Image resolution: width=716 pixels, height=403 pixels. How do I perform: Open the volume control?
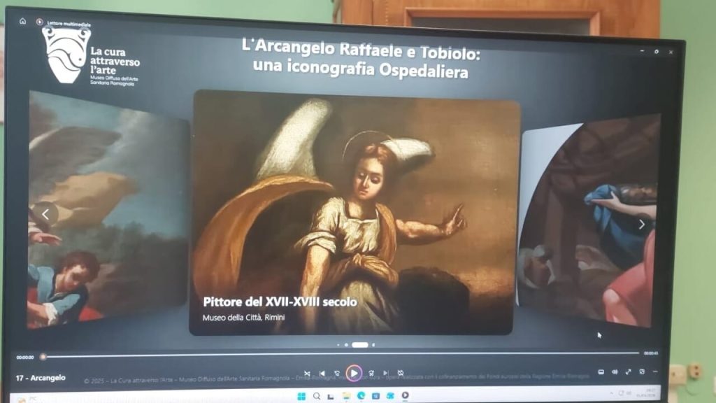click(615, 372)
